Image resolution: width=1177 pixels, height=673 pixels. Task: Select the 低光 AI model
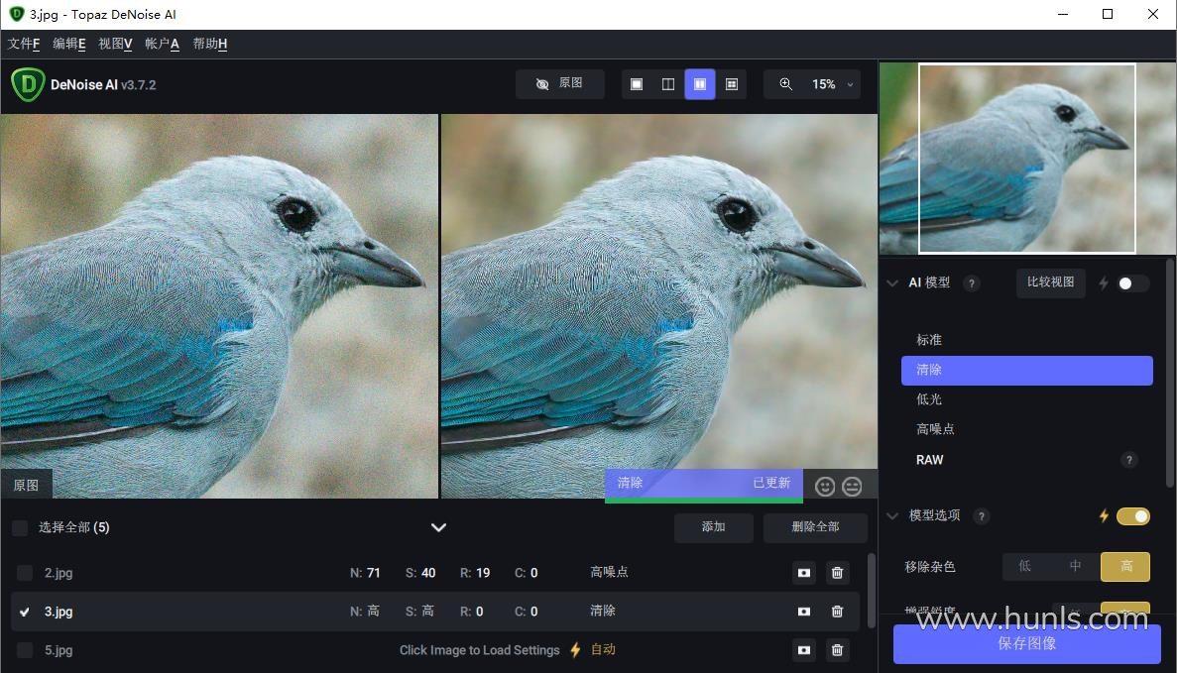point(929,399)
